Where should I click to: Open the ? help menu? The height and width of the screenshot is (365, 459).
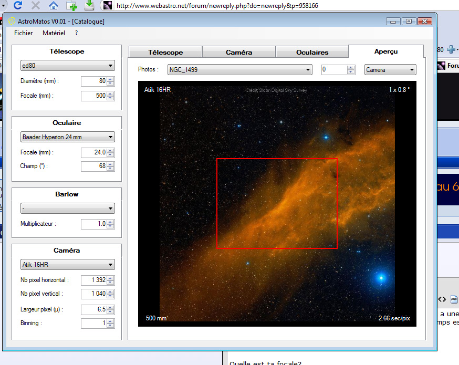coord(76,33)
